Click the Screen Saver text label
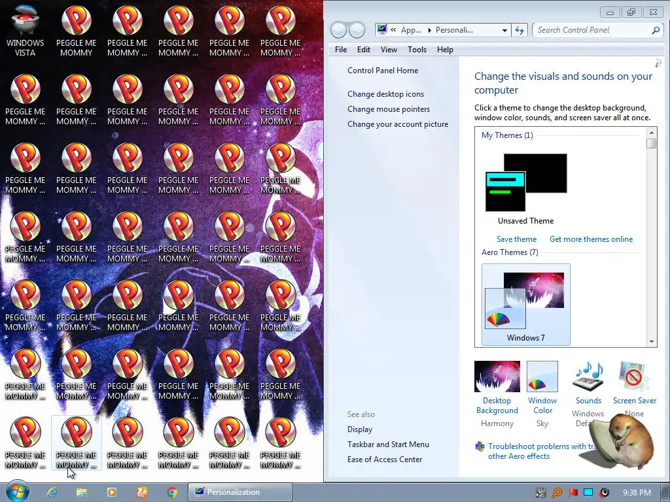This screenshot has height=502, width=670. pos(635,401)
